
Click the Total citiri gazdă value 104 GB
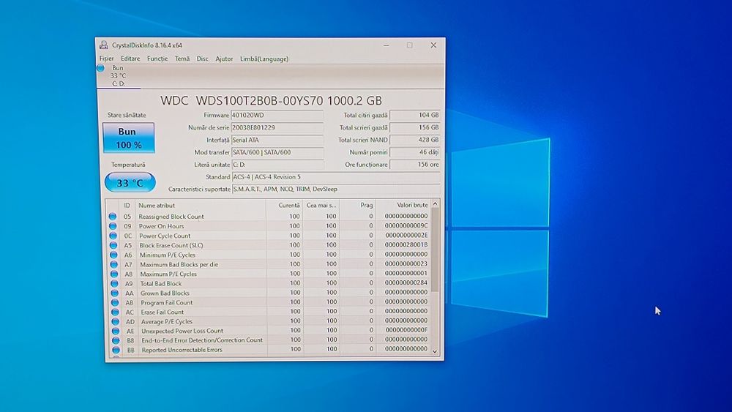(x=415, y=115)
